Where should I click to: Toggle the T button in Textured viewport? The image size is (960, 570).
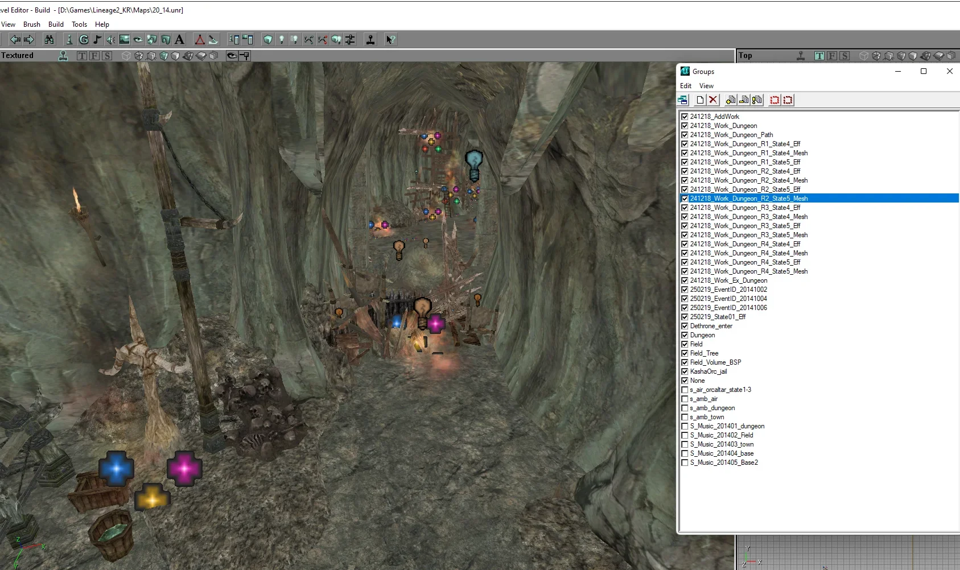click(x=82, y=56)
